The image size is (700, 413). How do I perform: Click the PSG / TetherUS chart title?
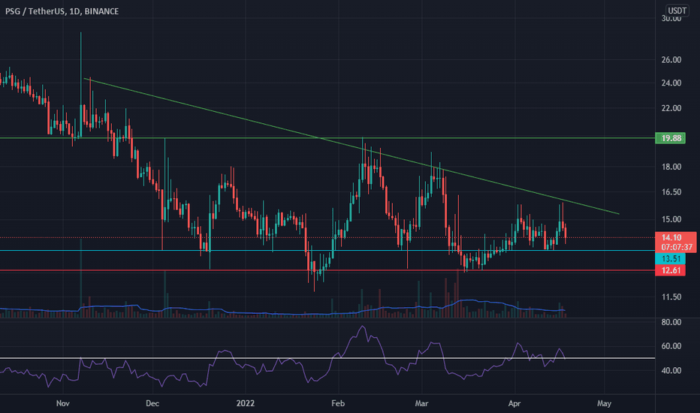pos(62,11)
